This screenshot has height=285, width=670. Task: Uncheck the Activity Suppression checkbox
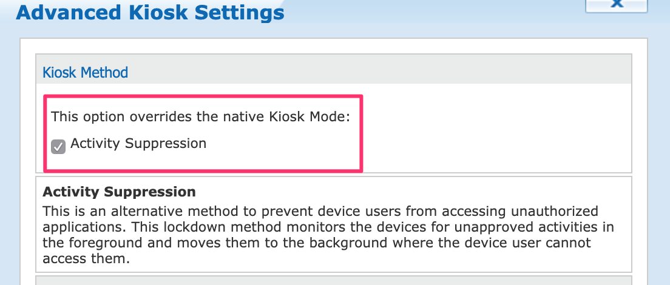58,147
